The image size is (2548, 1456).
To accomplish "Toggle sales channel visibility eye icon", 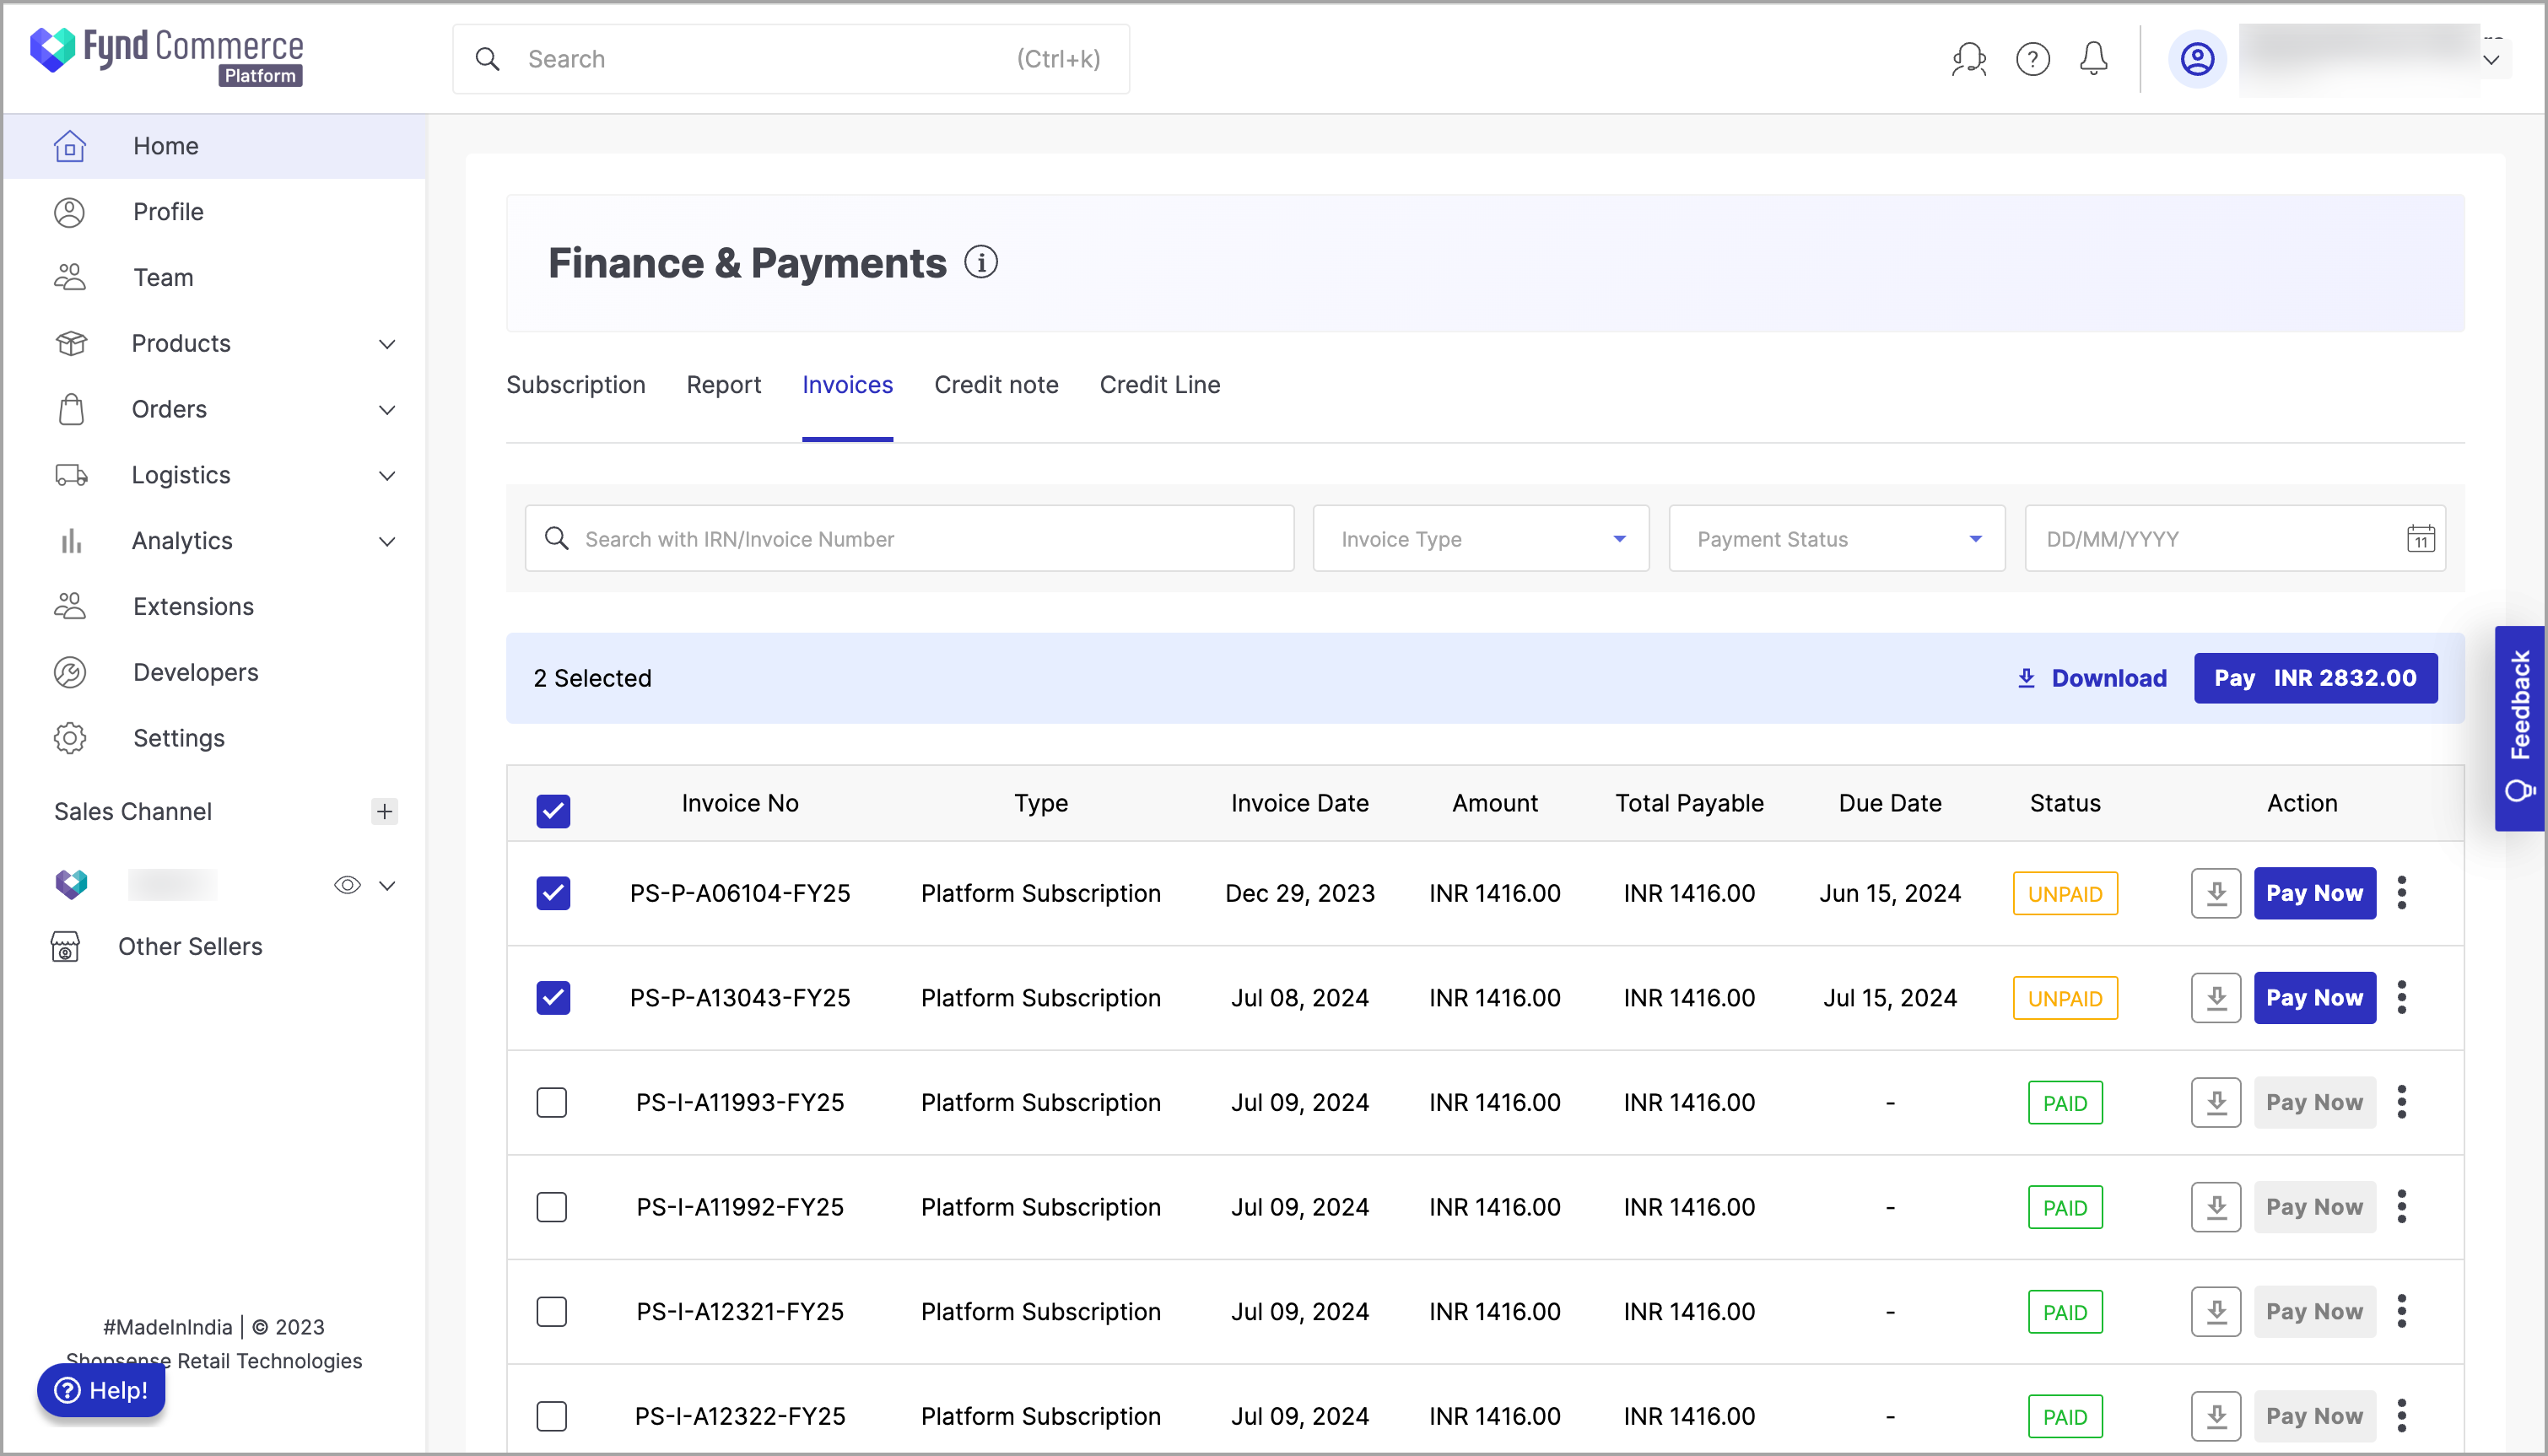I will coord(346,885).
